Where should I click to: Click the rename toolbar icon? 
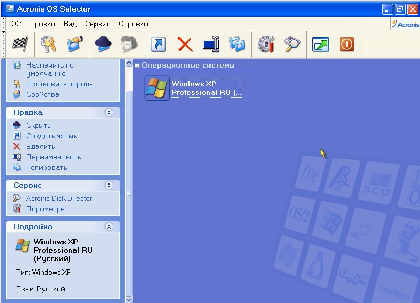pyautogui.click(x=211, y=45)
